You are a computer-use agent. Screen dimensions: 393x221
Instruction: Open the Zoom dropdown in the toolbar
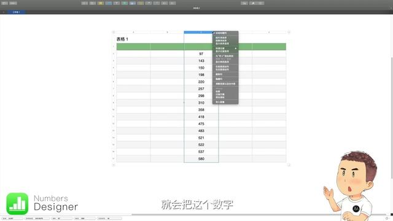[x=13, y=3]
